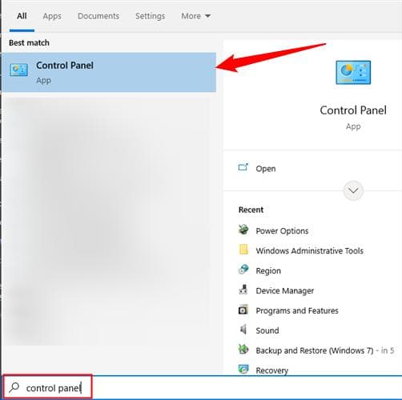Viewport: 402px width, 400px height.
Task: Open Recovery from Recent list
Action: pyautogui.click(x=272, y=370)
